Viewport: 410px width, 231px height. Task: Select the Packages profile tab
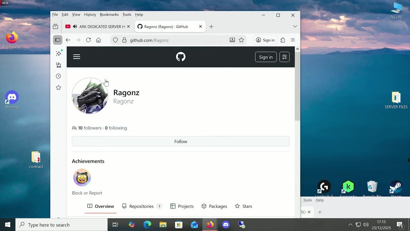point(214,206)
